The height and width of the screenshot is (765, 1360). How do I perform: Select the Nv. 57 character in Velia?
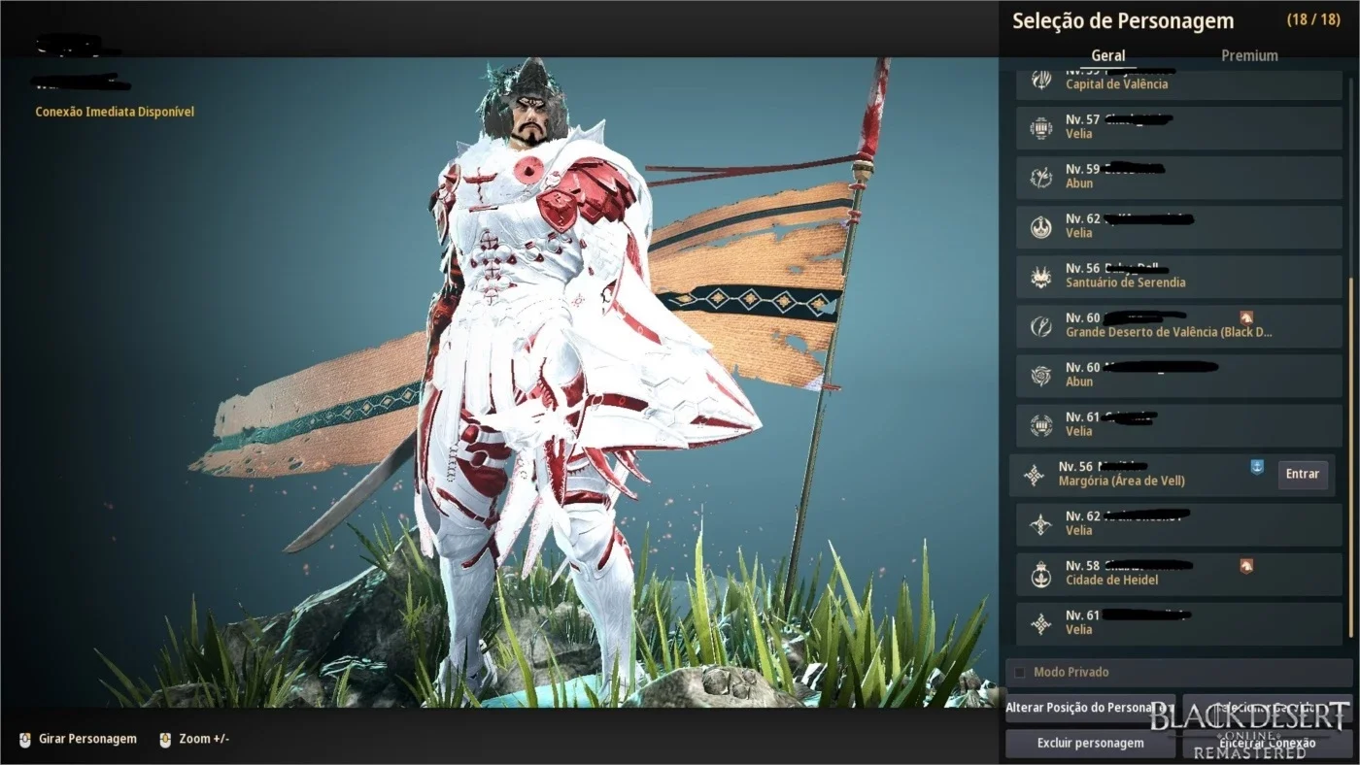(x=1179, y=127)
